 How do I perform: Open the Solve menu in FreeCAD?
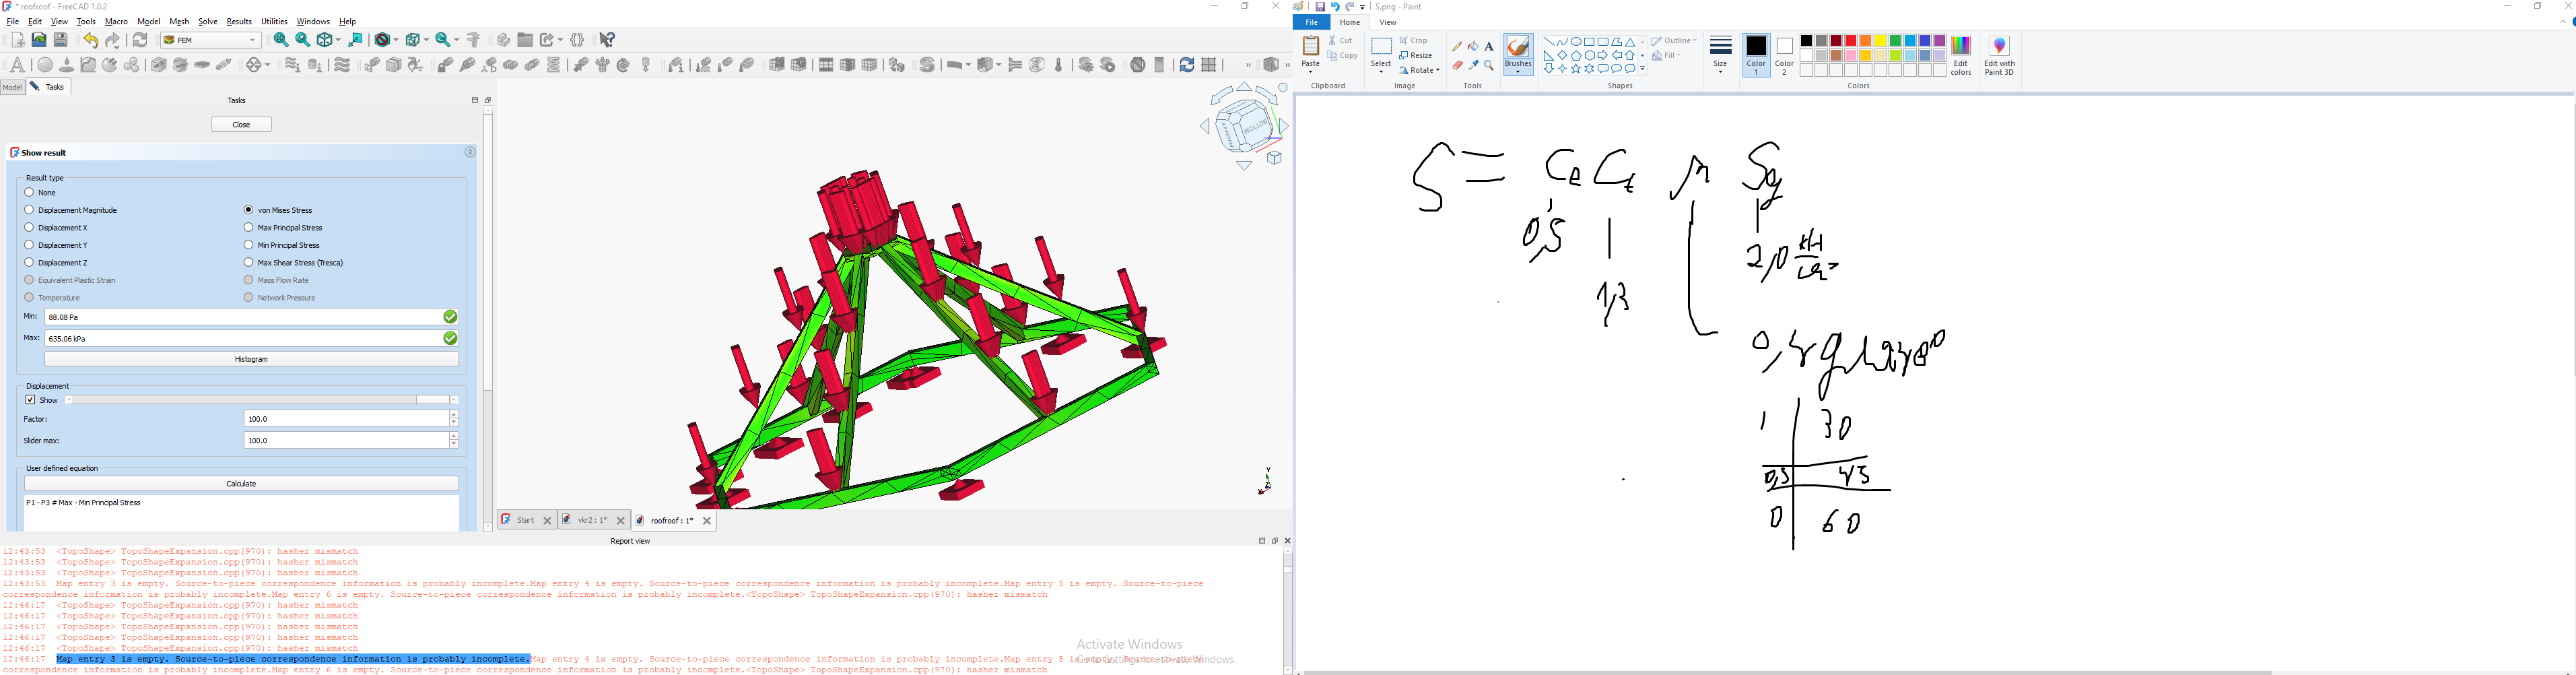pos(208,22)
